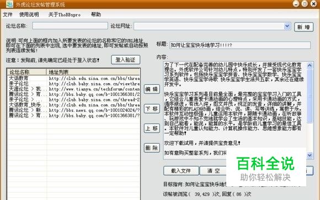Click the tianya.cn techforum URL cell

click(x=94, y=89)
